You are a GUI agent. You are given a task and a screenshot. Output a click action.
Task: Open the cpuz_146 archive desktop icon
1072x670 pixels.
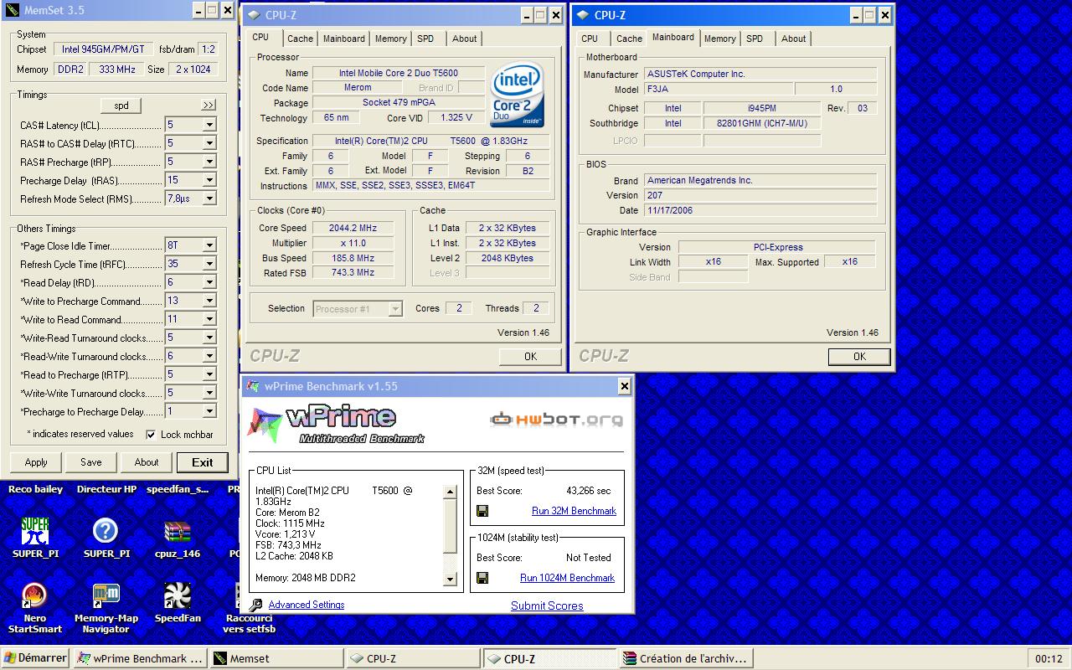point(178,531)
